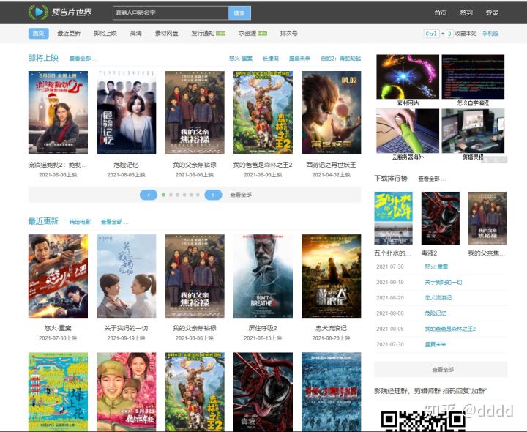Open the Venom 毒液 poster in bottom row
Screen dimensions: 527x432
click(263, 392)
